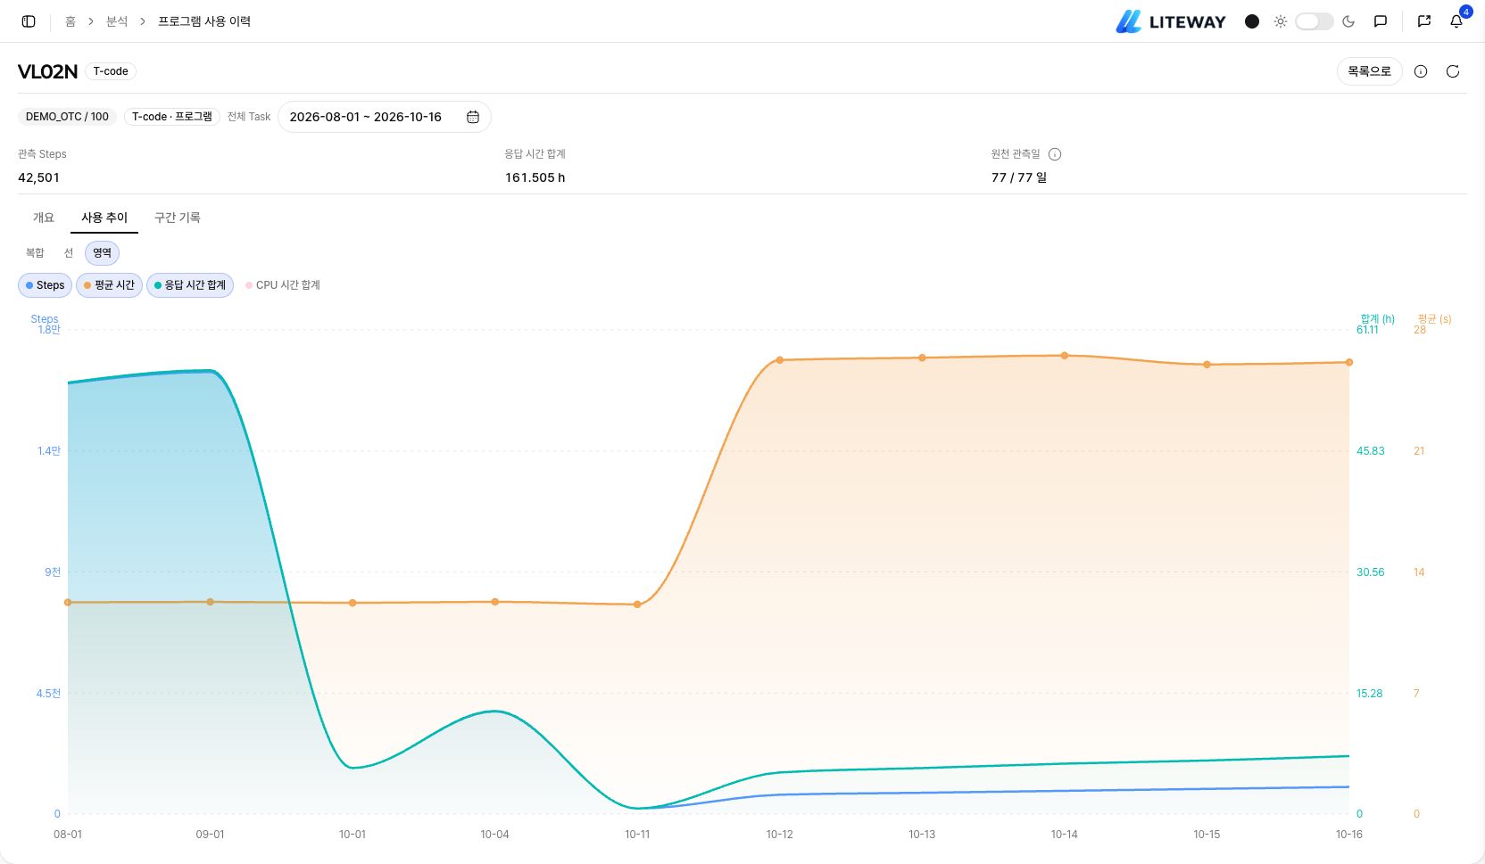Switch to the 개요 tab
This screenshot has width=1485, height=864.
(44, 218)
